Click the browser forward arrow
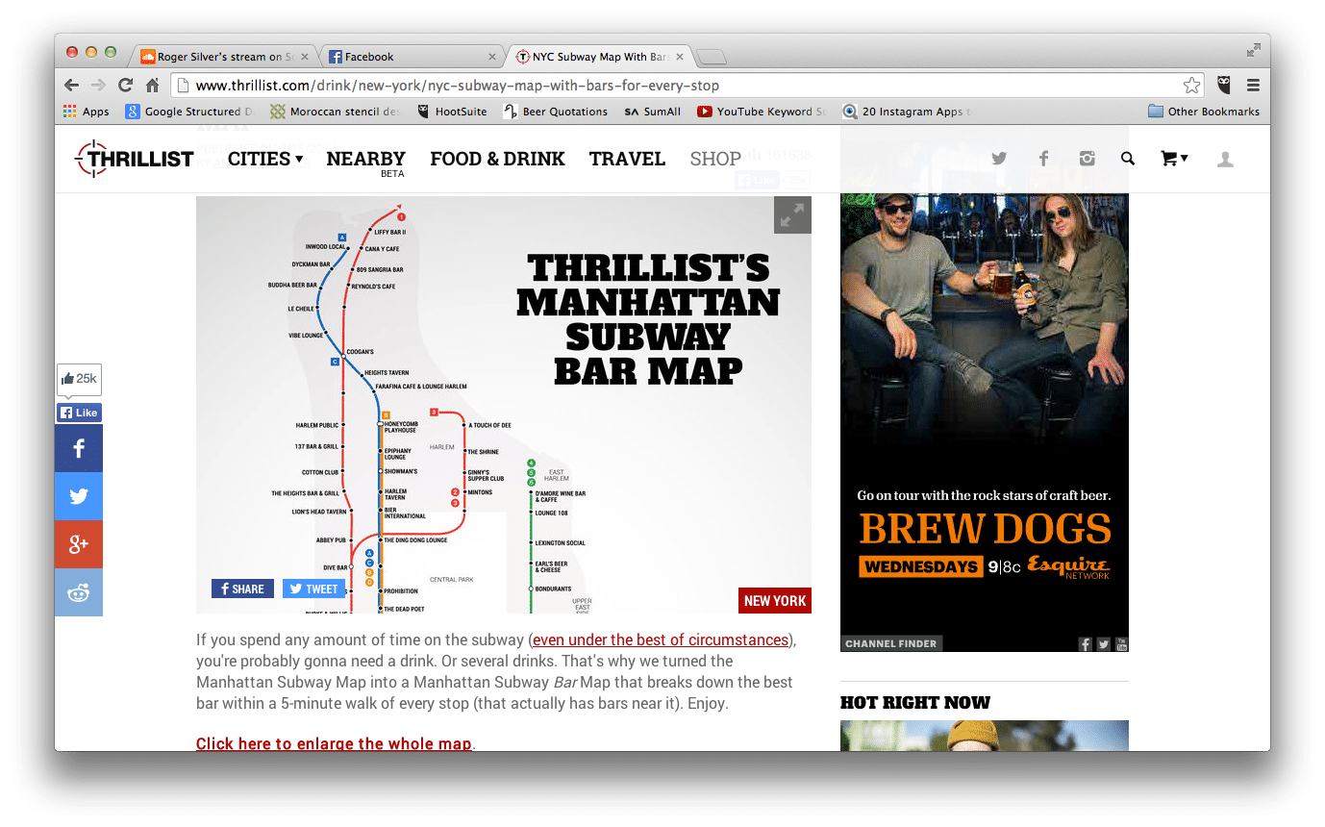 coord(98,85)
